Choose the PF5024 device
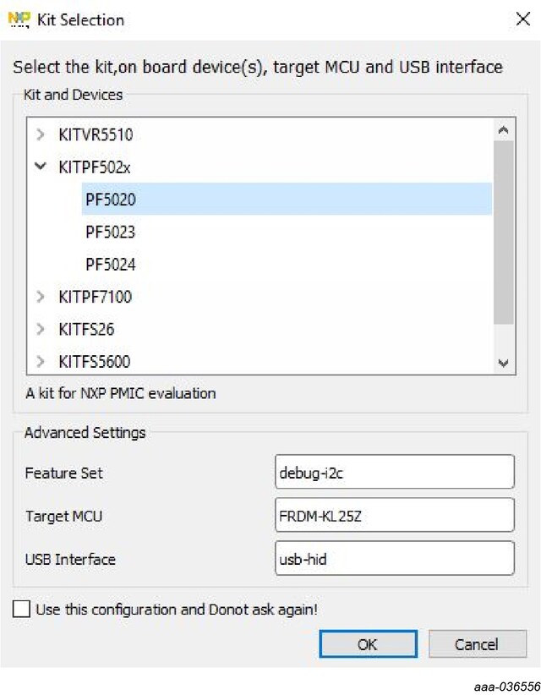 click(x=111, y=265)
